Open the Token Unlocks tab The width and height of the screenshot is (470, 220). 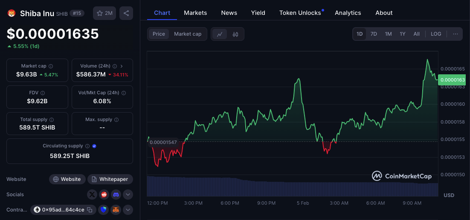300,13
